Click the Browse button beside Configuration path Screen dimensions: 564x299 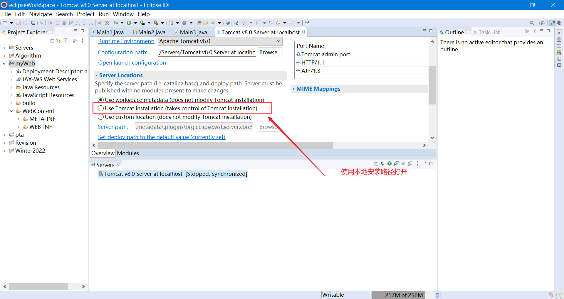point(270,52)
